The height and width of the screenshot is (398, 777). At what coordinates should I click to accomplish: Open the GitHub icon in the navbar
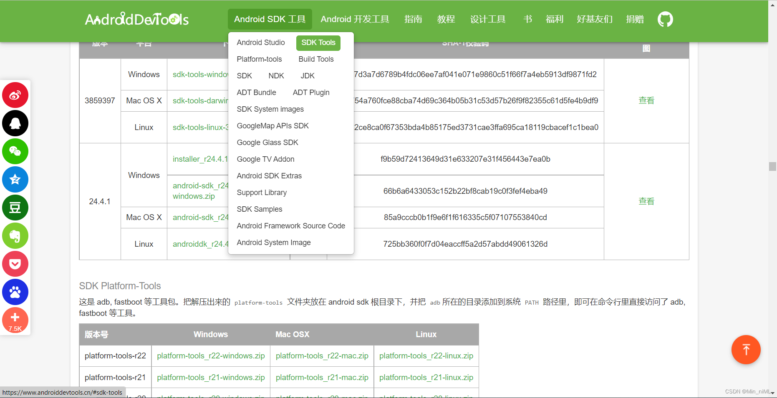665,19
